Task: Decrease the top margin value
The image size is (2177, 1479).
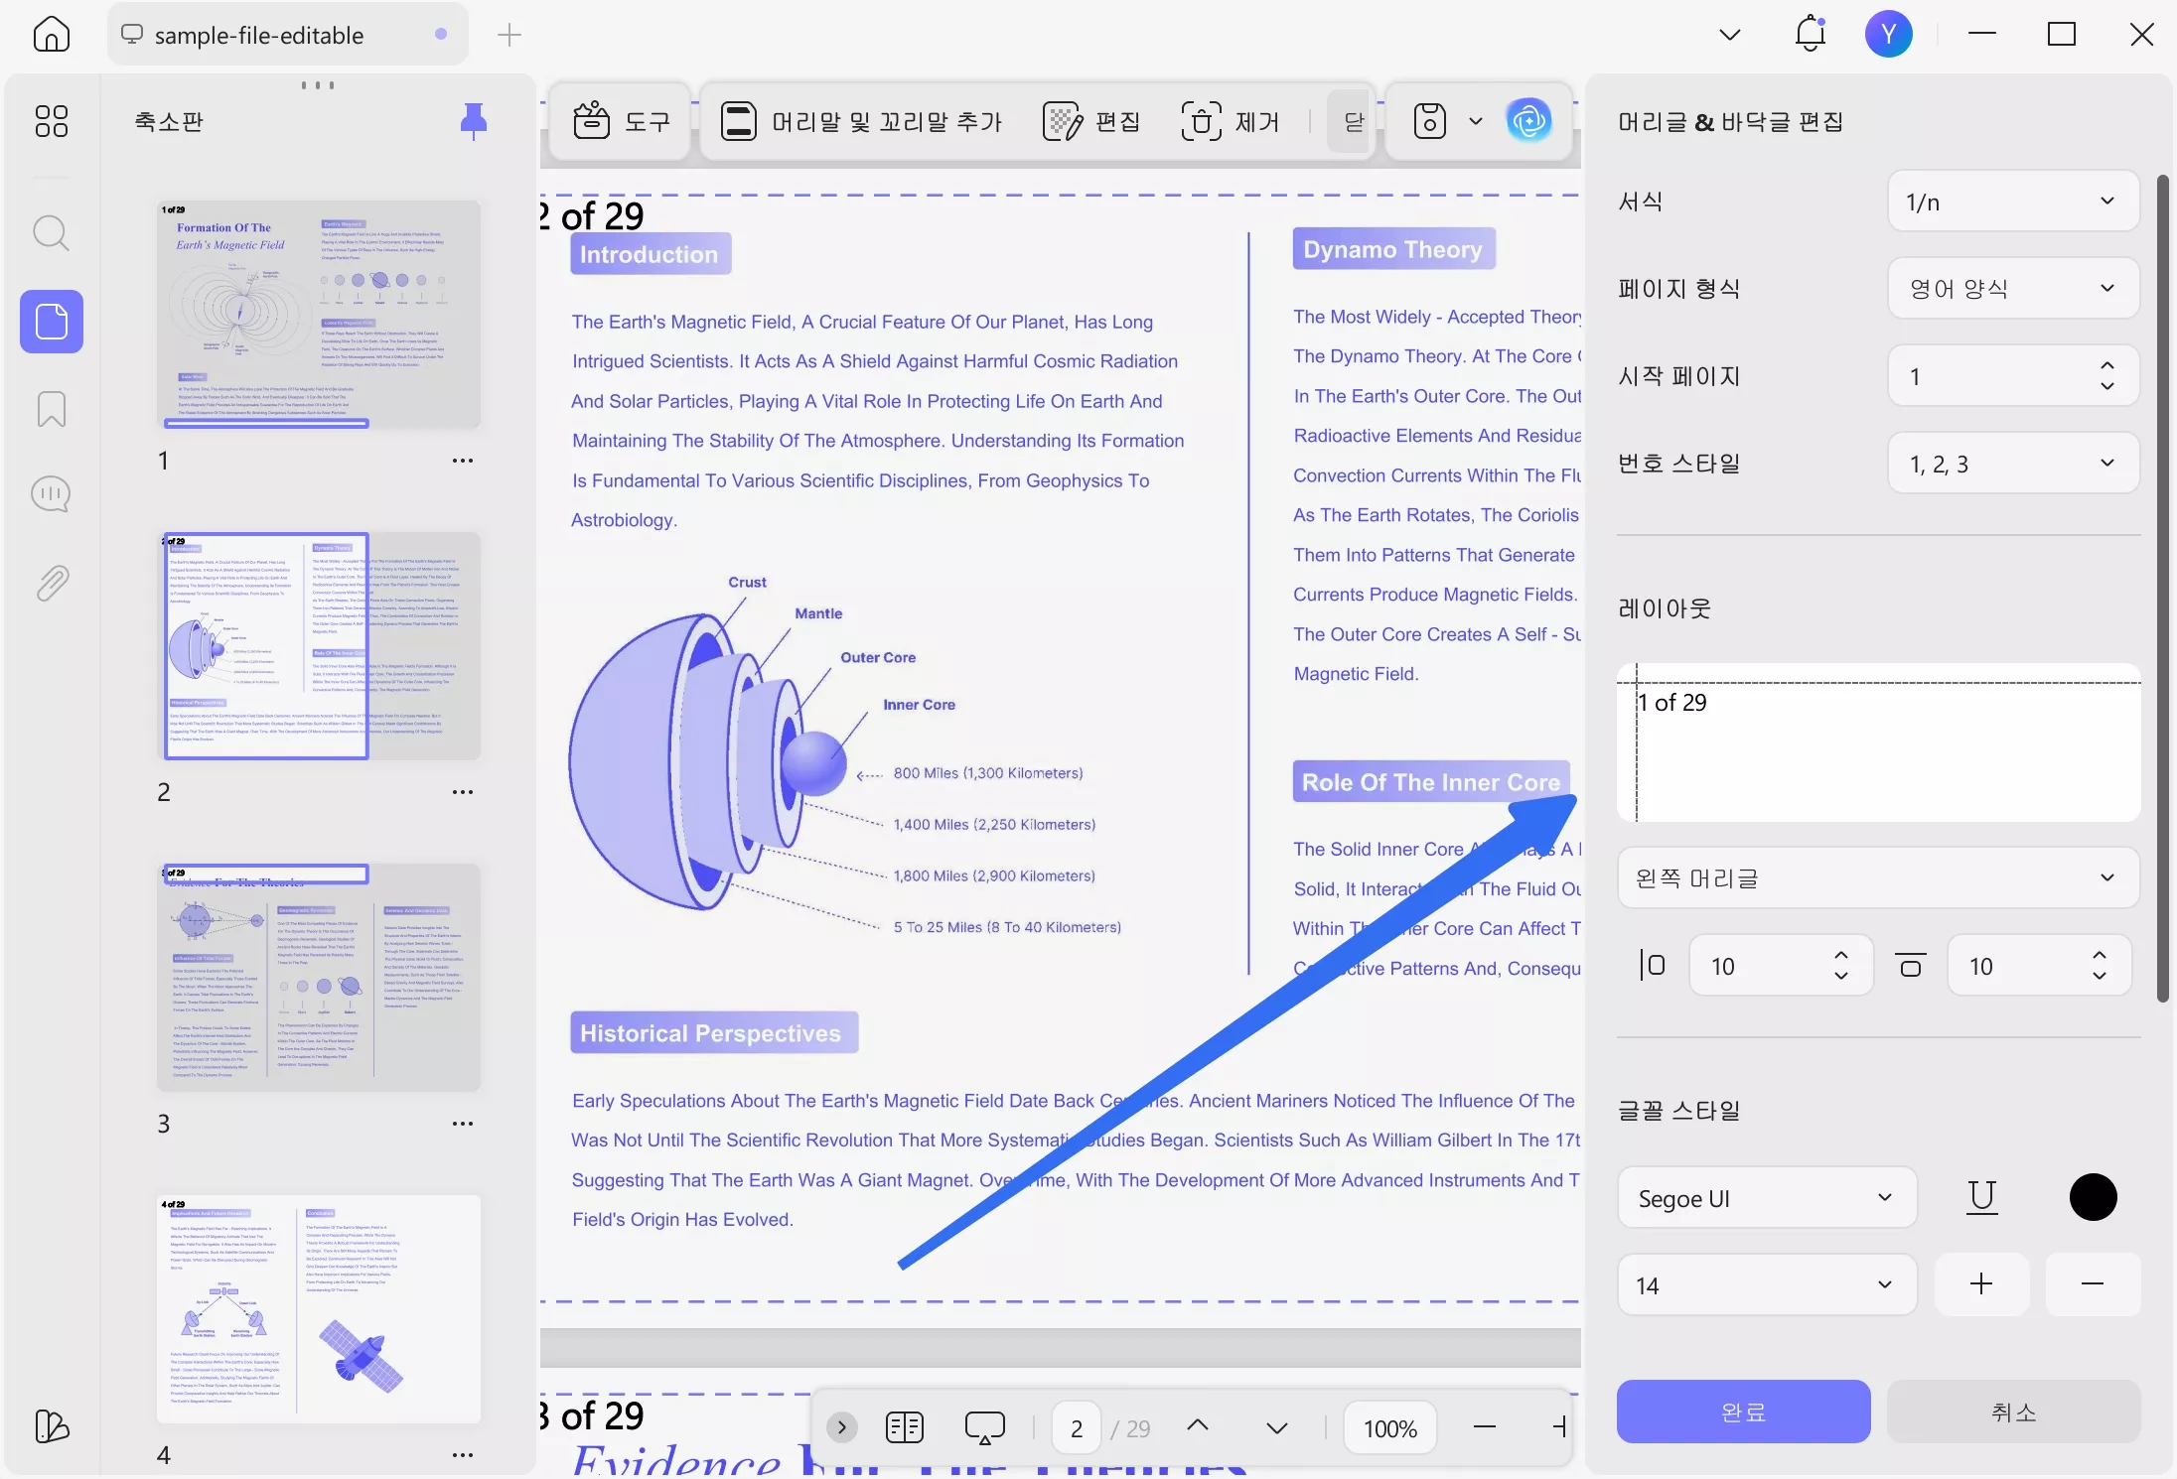Action: (x=2100, y=977)
